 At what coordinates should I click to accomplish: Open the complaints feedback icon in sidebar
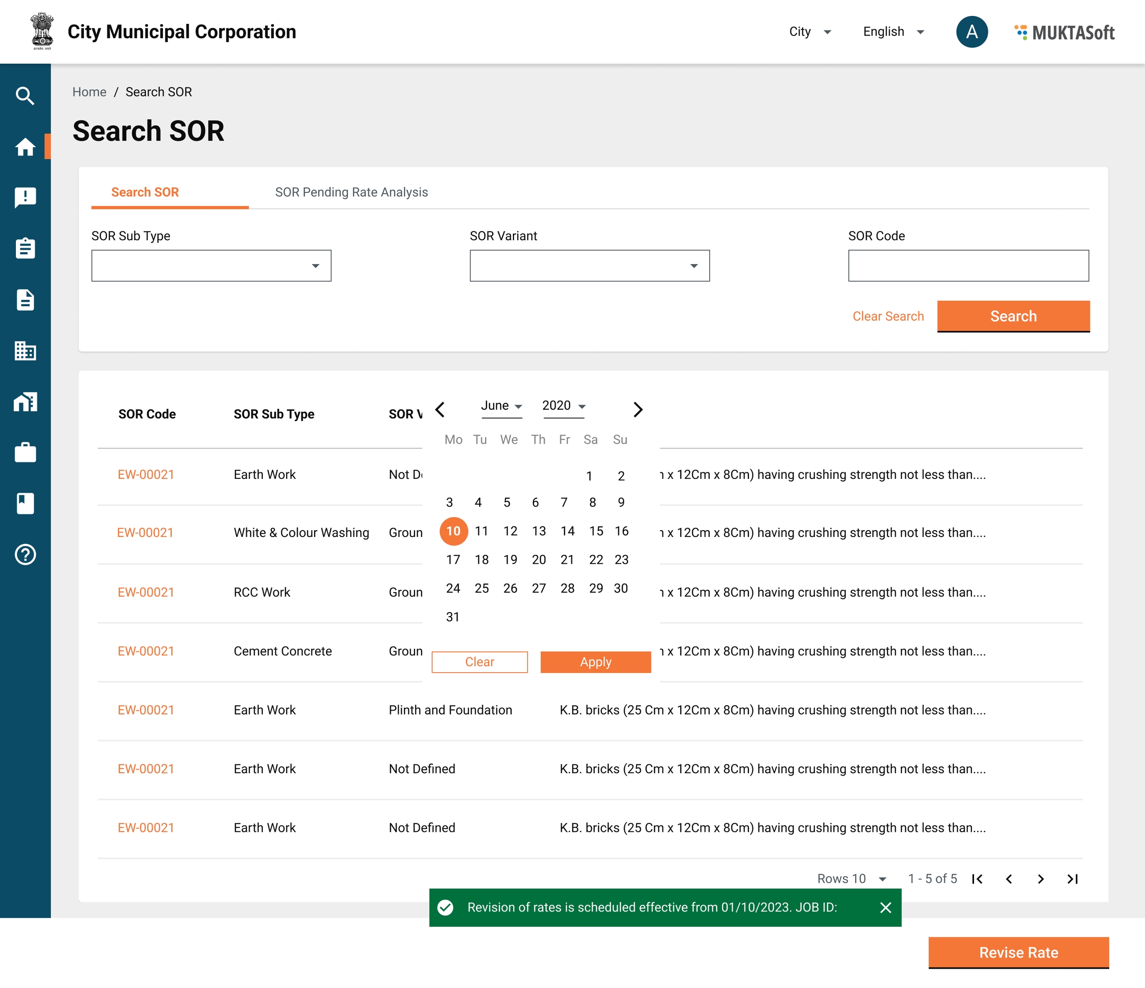[x=25, y=197]
